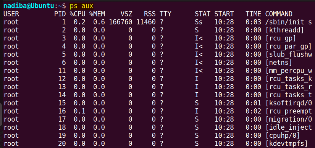Click the [rcu_gp] command entry
This screenshot has width=315, height=148.
click(281, 38)
